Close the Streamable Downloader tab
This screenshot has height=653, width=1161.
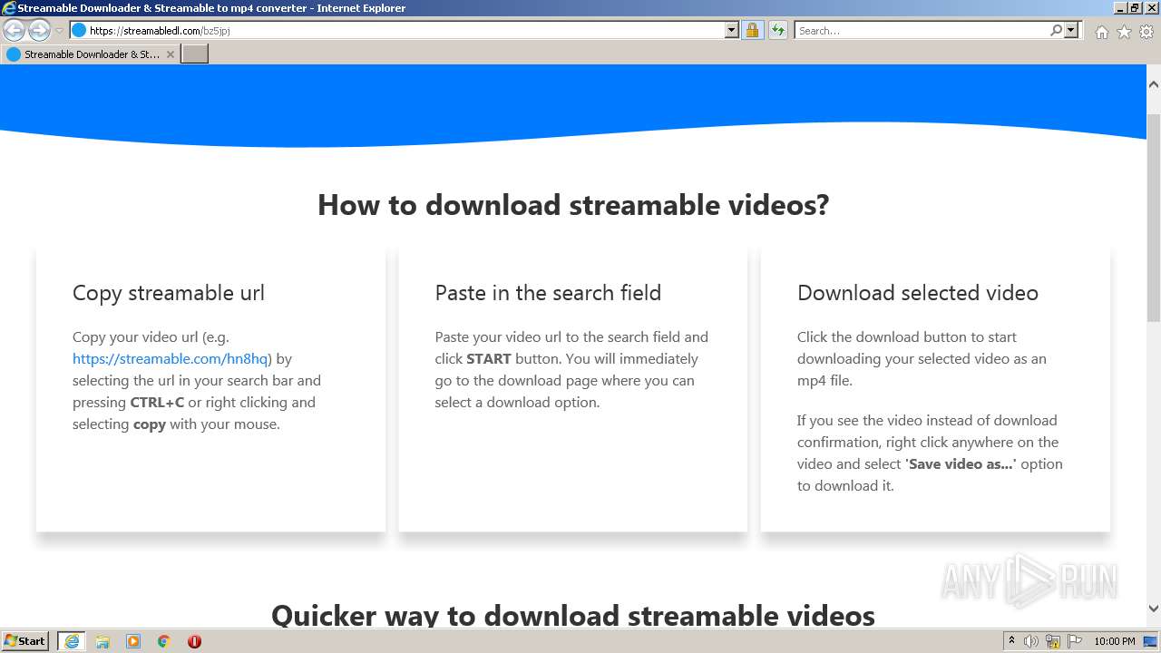[170, 54]
